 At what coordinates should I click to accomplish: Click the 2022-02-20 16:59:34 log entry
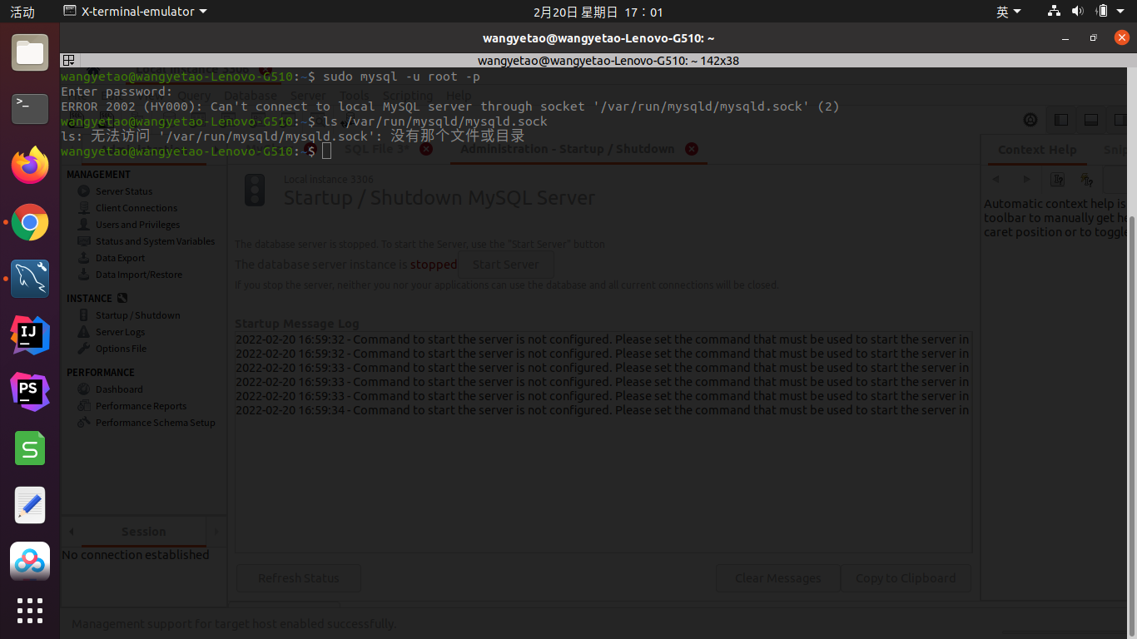click(603, 410)
